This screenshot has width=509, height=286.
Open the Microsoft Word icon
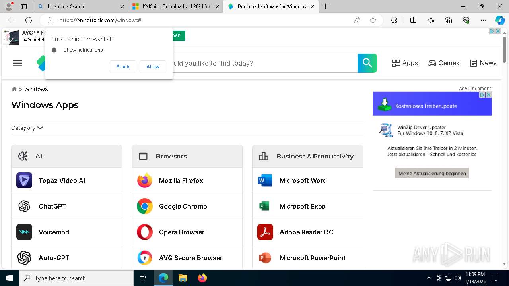coord(265,180)
